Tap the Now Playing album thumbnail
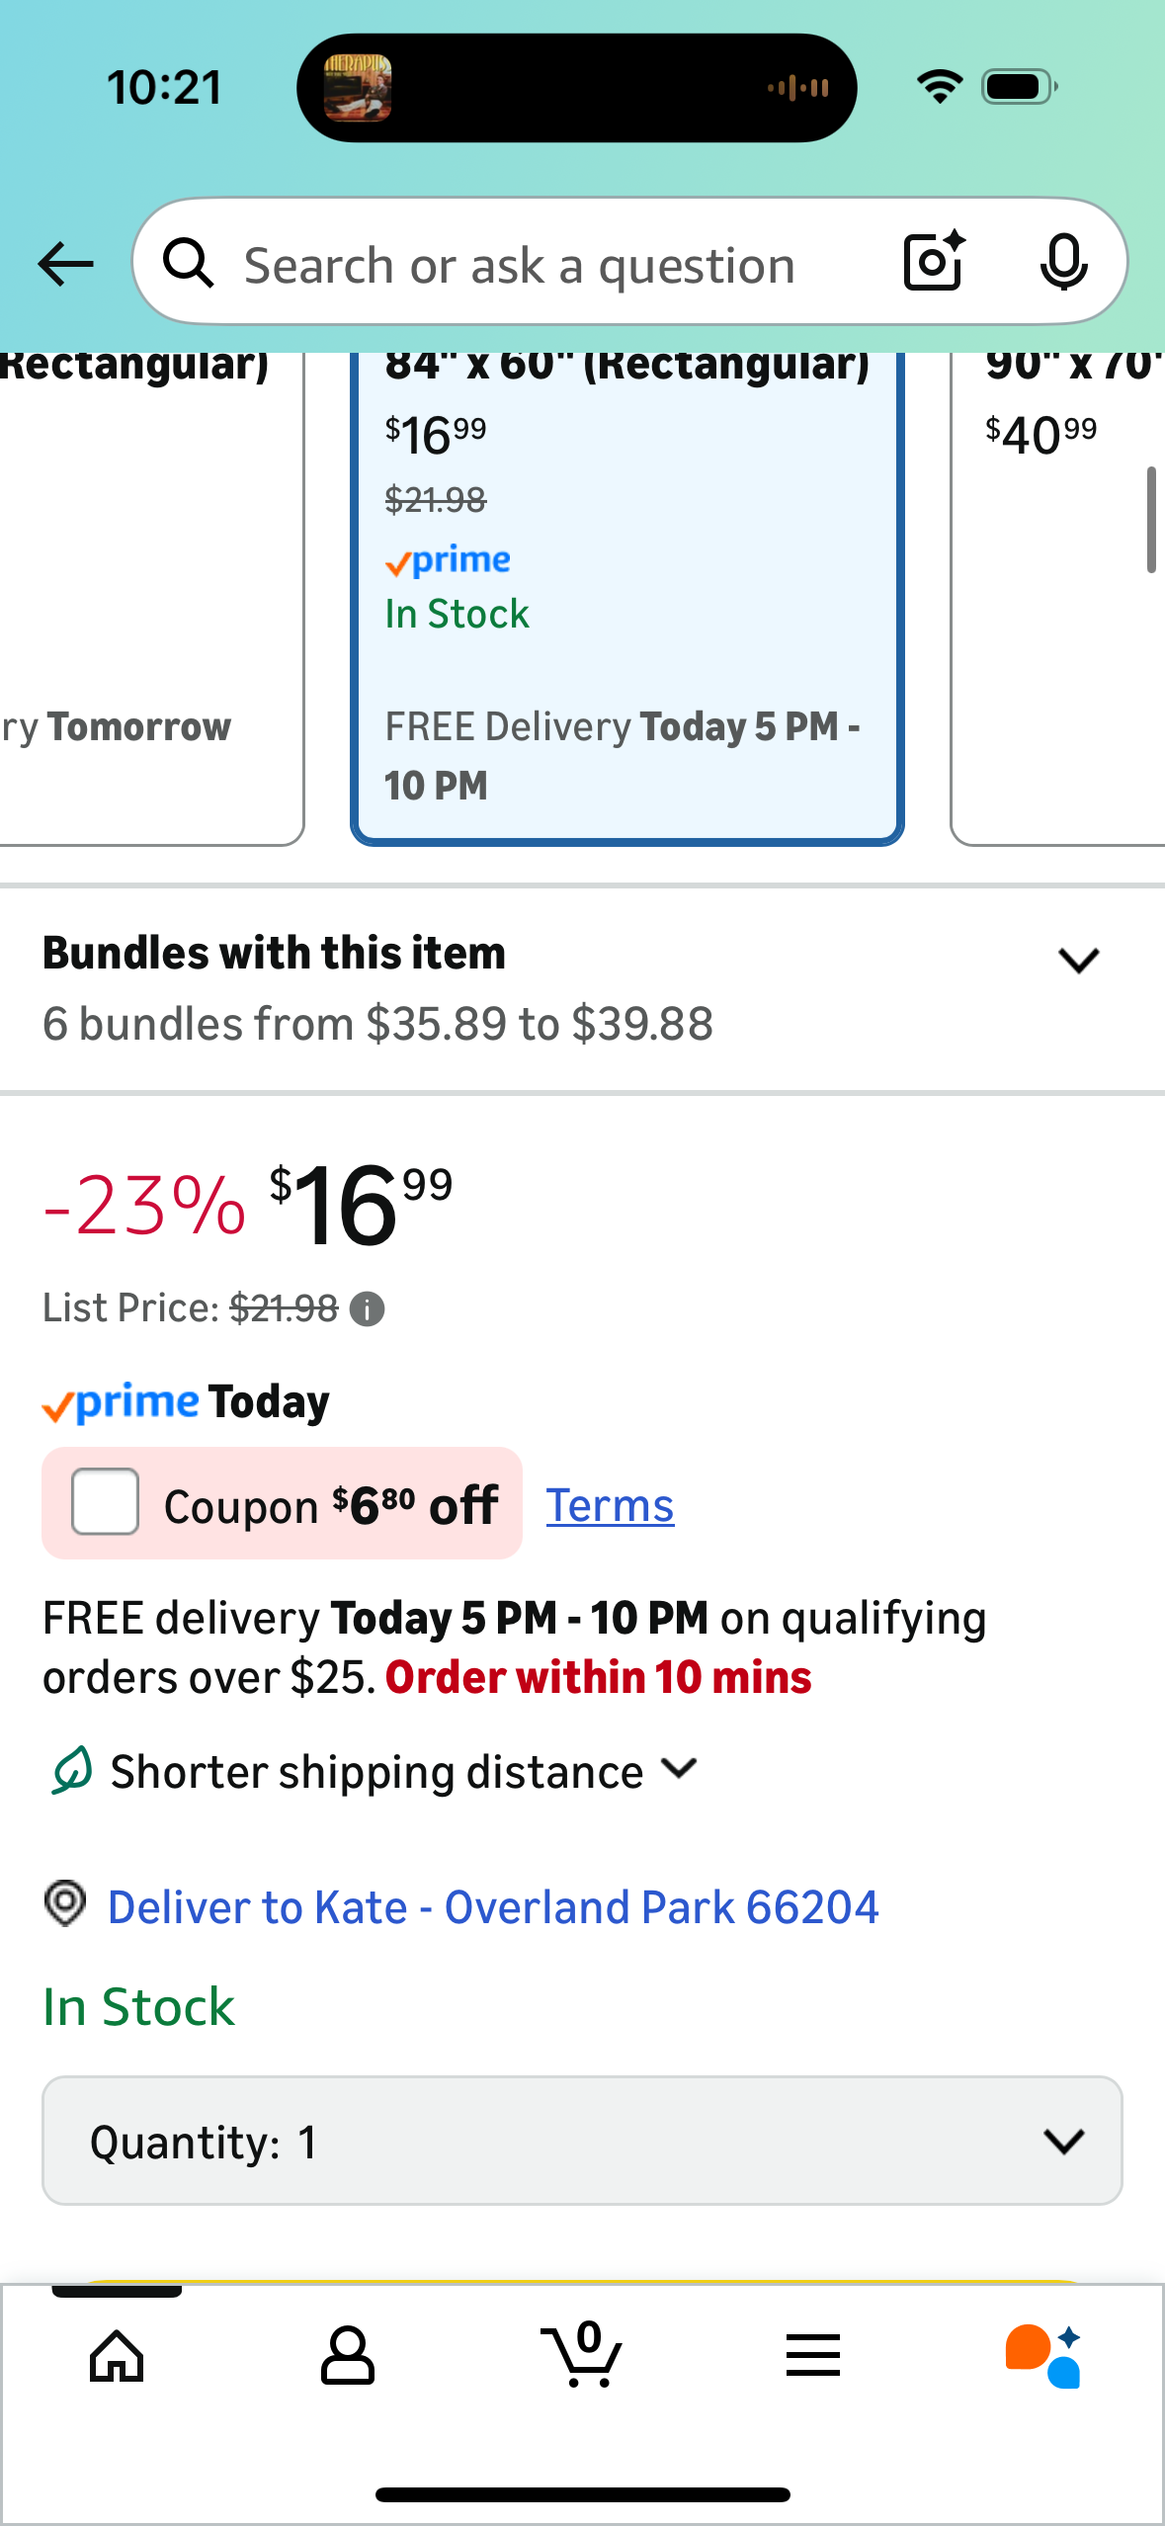The height and width of the screenshot is (2526, 1165). [x=358, y=88]
